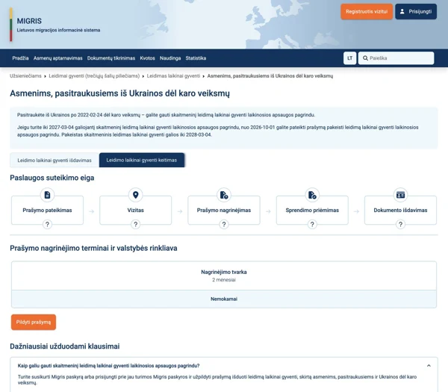The image size is (448, 392).
Task: Click the MIGRIS logo title
Action: (29, 21)
